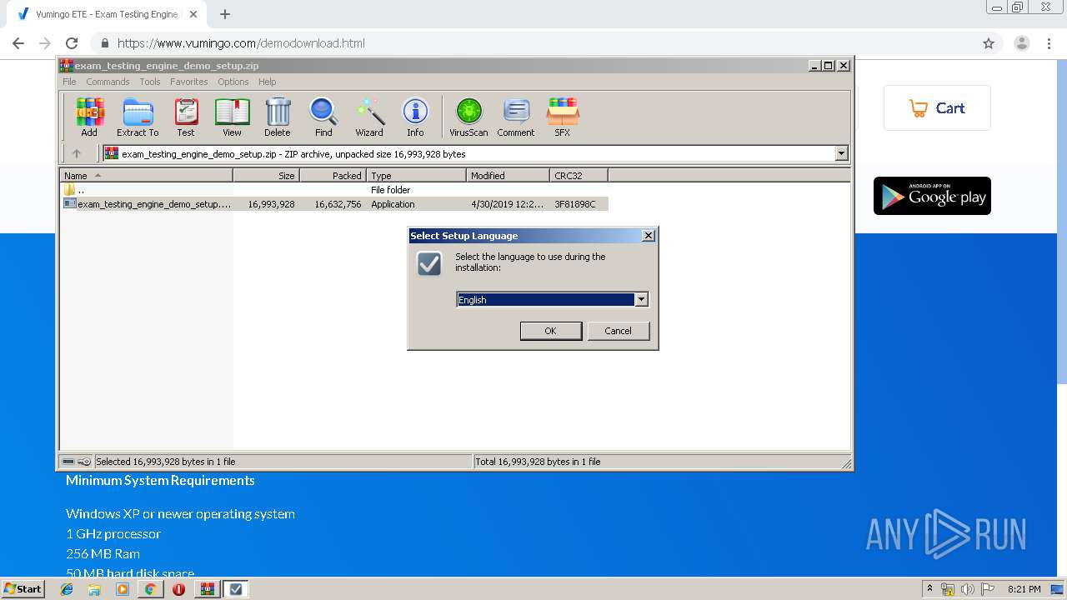Close the Select Setup Language dialog

point(648,236)
